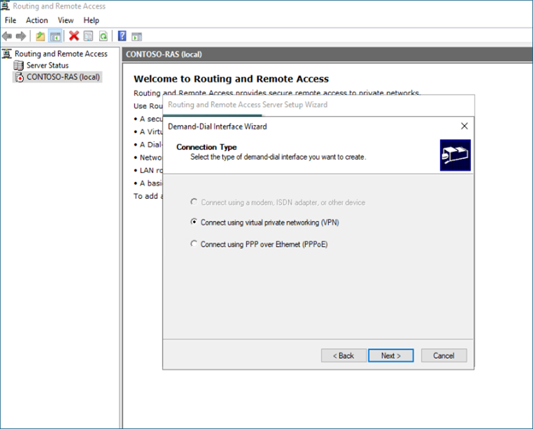Open the File menu
The height and width of the screenshot is (429, 533).
tap(10, 20)
